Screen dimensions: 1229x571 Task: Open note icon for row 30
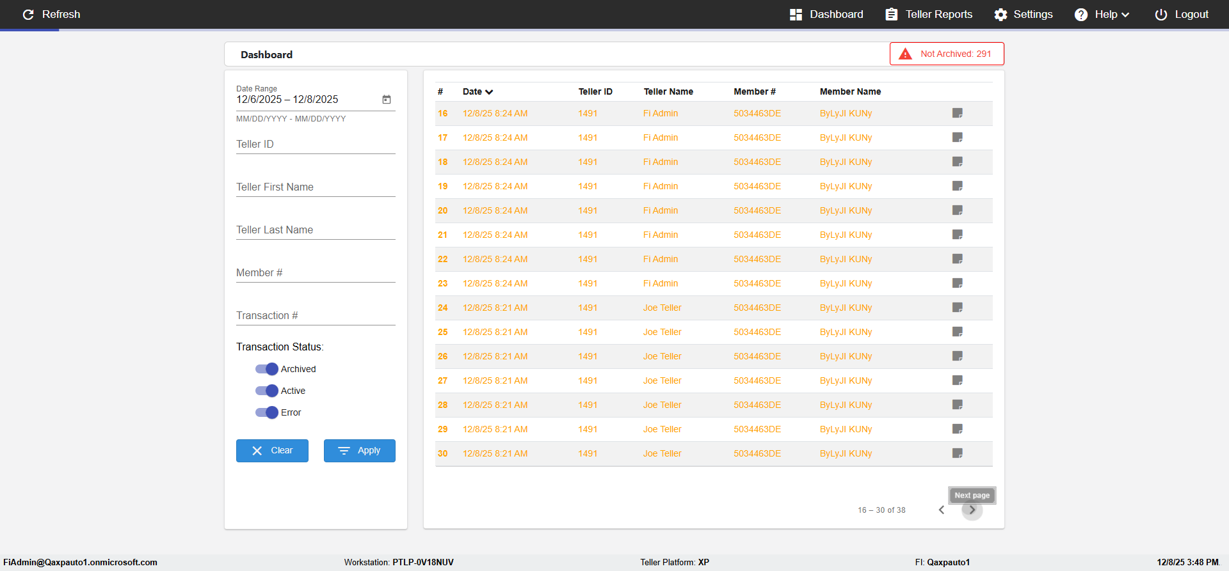(958, 453)
